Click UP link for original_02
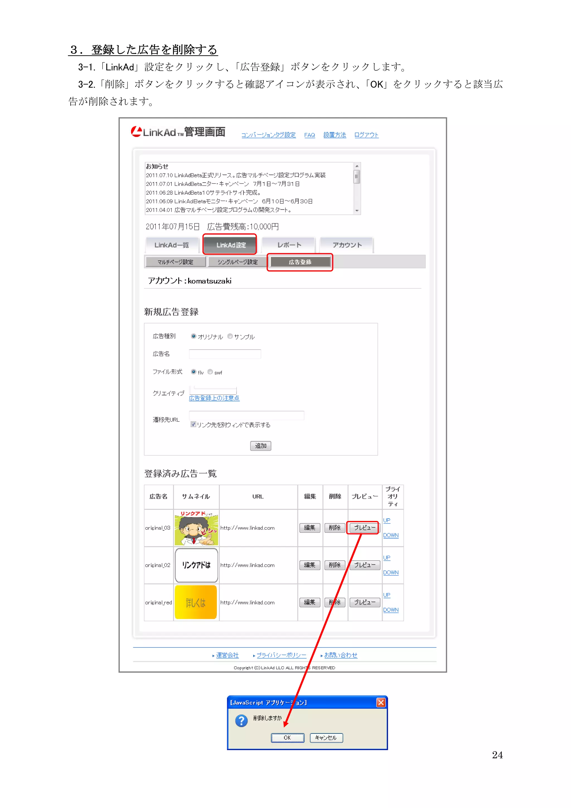The image size is (571, 808). point(387,558)
